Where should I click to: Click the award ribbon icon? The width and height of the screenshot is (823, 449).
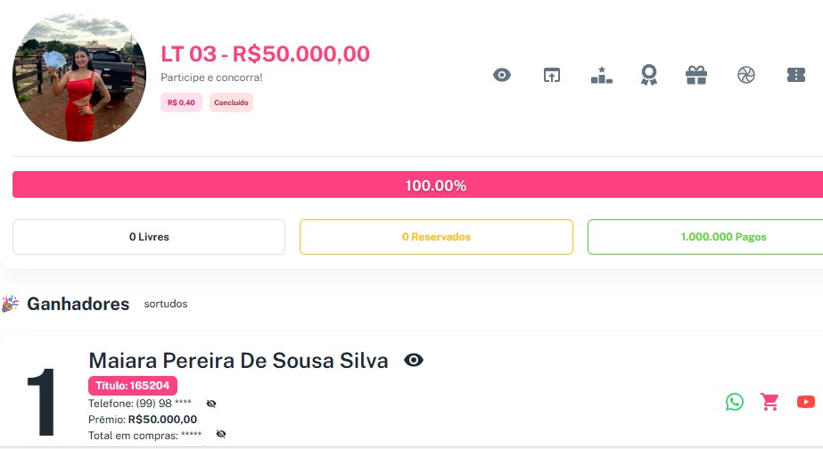(648, 76)
